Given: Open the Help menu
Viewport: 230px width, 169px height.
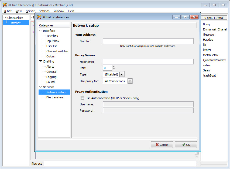Looking at the screenshot, I should 71,11.
